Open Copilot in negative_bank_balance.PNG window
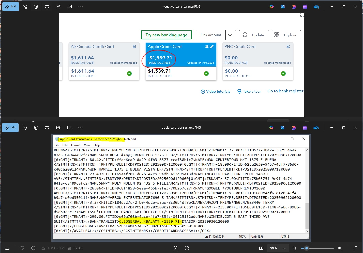The image size is (363, 253). point(272,7)
